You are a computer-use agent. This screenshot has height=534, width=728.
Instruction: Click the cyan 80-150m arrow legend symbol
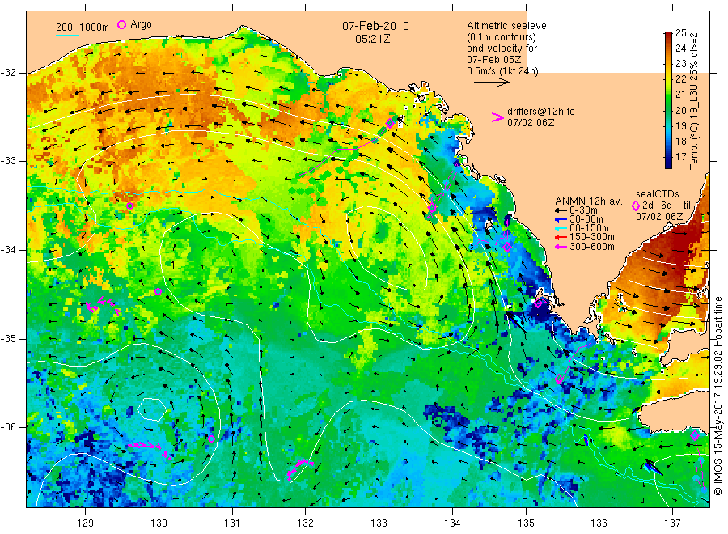(561, 228)
